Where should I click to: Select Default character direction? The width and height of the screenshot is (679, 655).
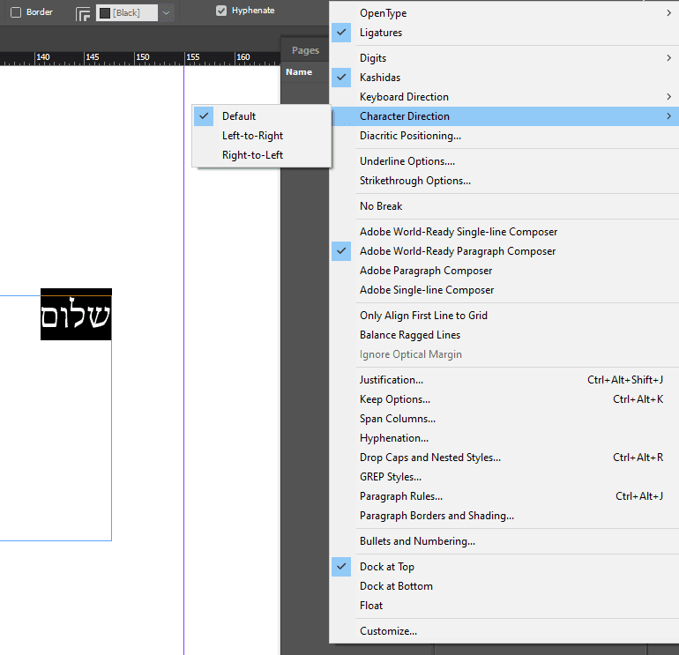click(262, 116)
